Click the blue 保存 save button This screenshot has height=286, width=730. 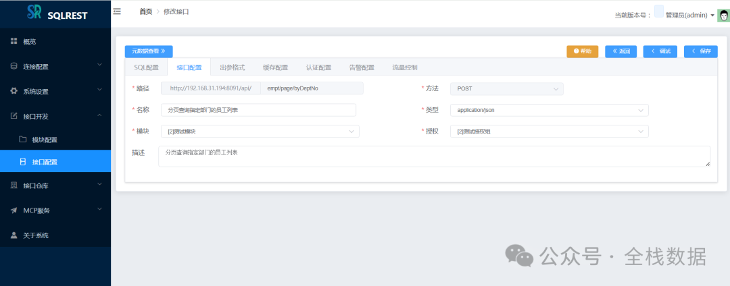coord(700,51)
